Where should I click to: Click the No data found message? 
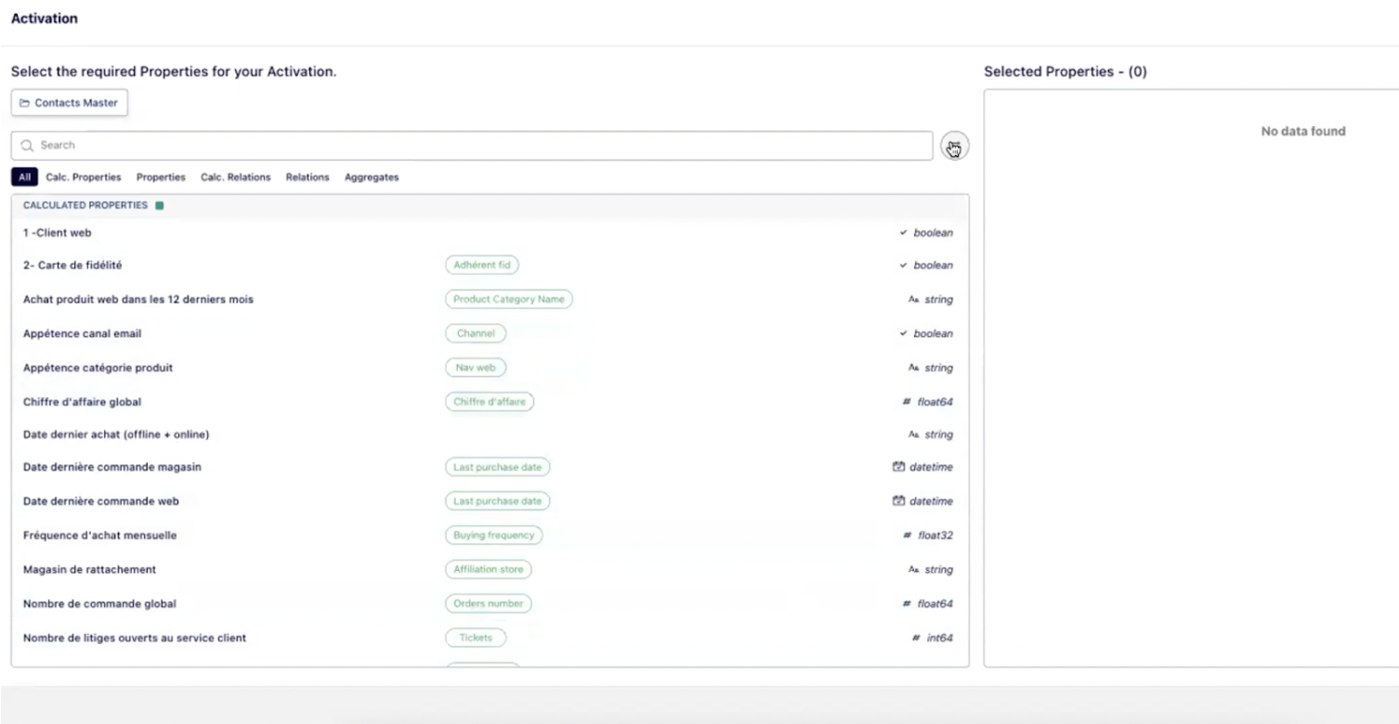1302,131
